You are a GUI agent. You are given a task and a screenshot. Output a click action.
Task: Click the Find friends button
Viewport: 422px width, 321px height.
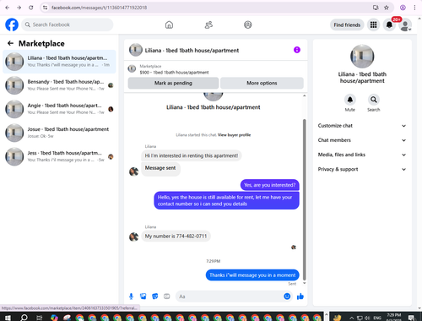(x=347, y=24)
